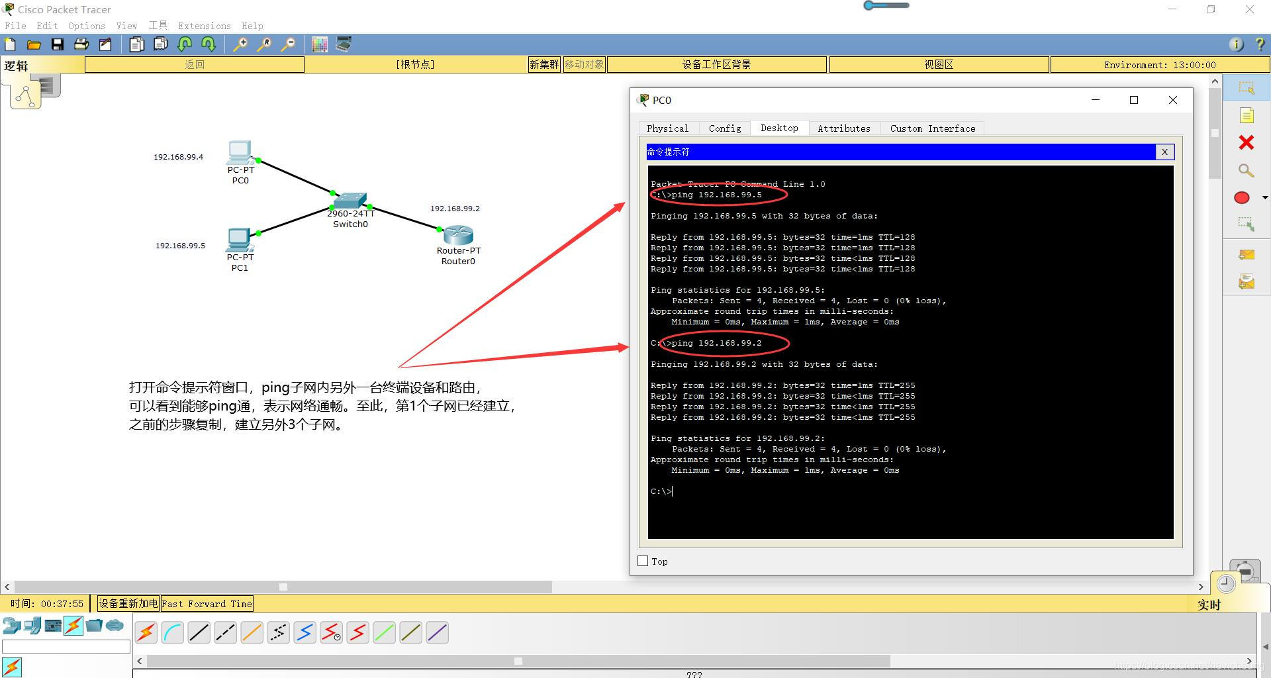Open the Options menu
This screenshot has width=1271, height=678.
87,26
